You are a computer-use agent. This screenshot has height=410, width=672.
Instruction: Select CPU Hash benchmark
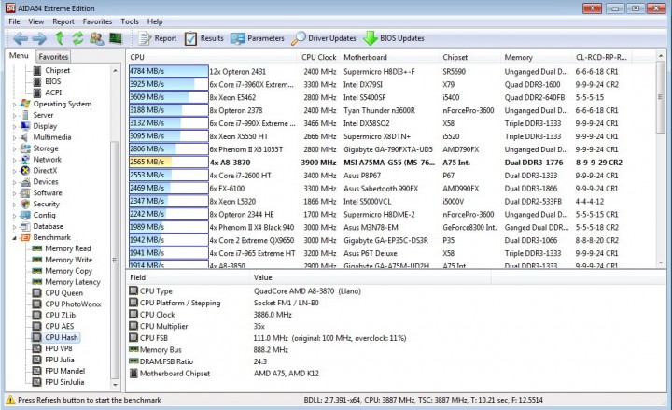[62, 337]
